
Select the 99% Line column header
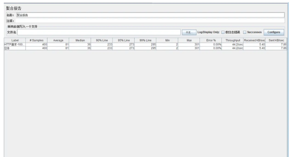tap(145, 40)
